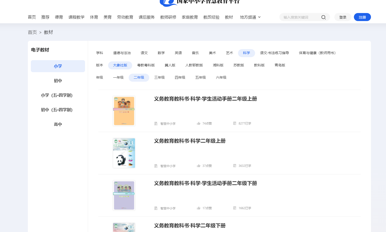Image resolution: width=386 pixels, height=232 pixels.
Task: Select the 科学 subject filter
Action: [x=246, y=53]
